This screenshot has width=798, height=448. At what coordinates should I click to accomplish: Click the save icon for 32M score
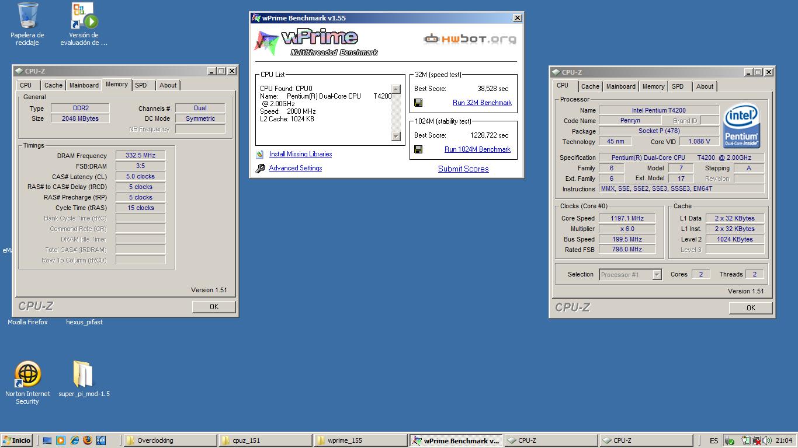pos(418,103)
